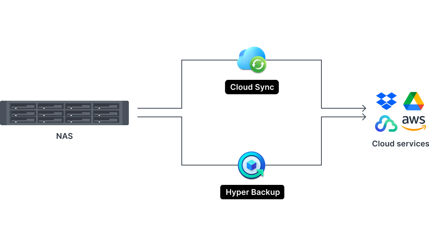The image size is (429, 241).
Task: Click the Cloud Sync app icon
Action: (x=252, y=60)
